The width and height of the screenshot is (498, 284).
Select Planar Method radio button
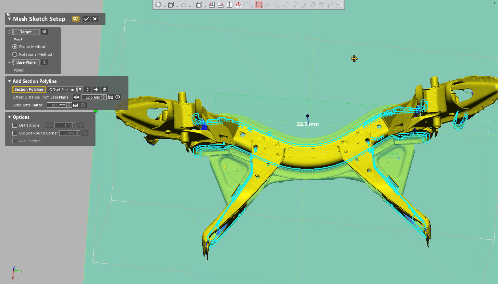click(15, 47)
